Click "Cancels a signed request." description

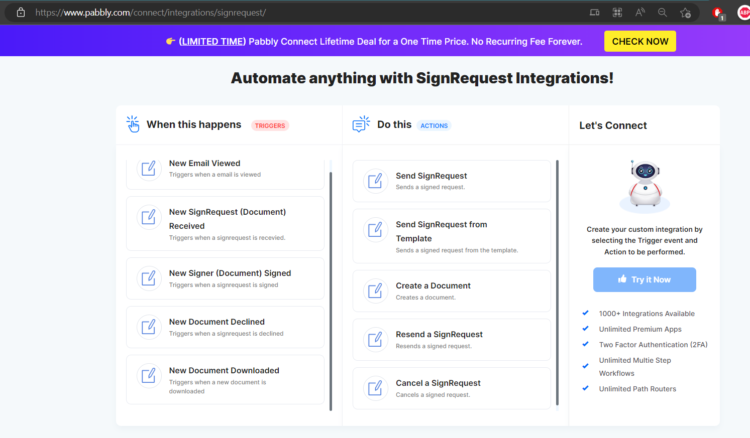pos(433,395)
